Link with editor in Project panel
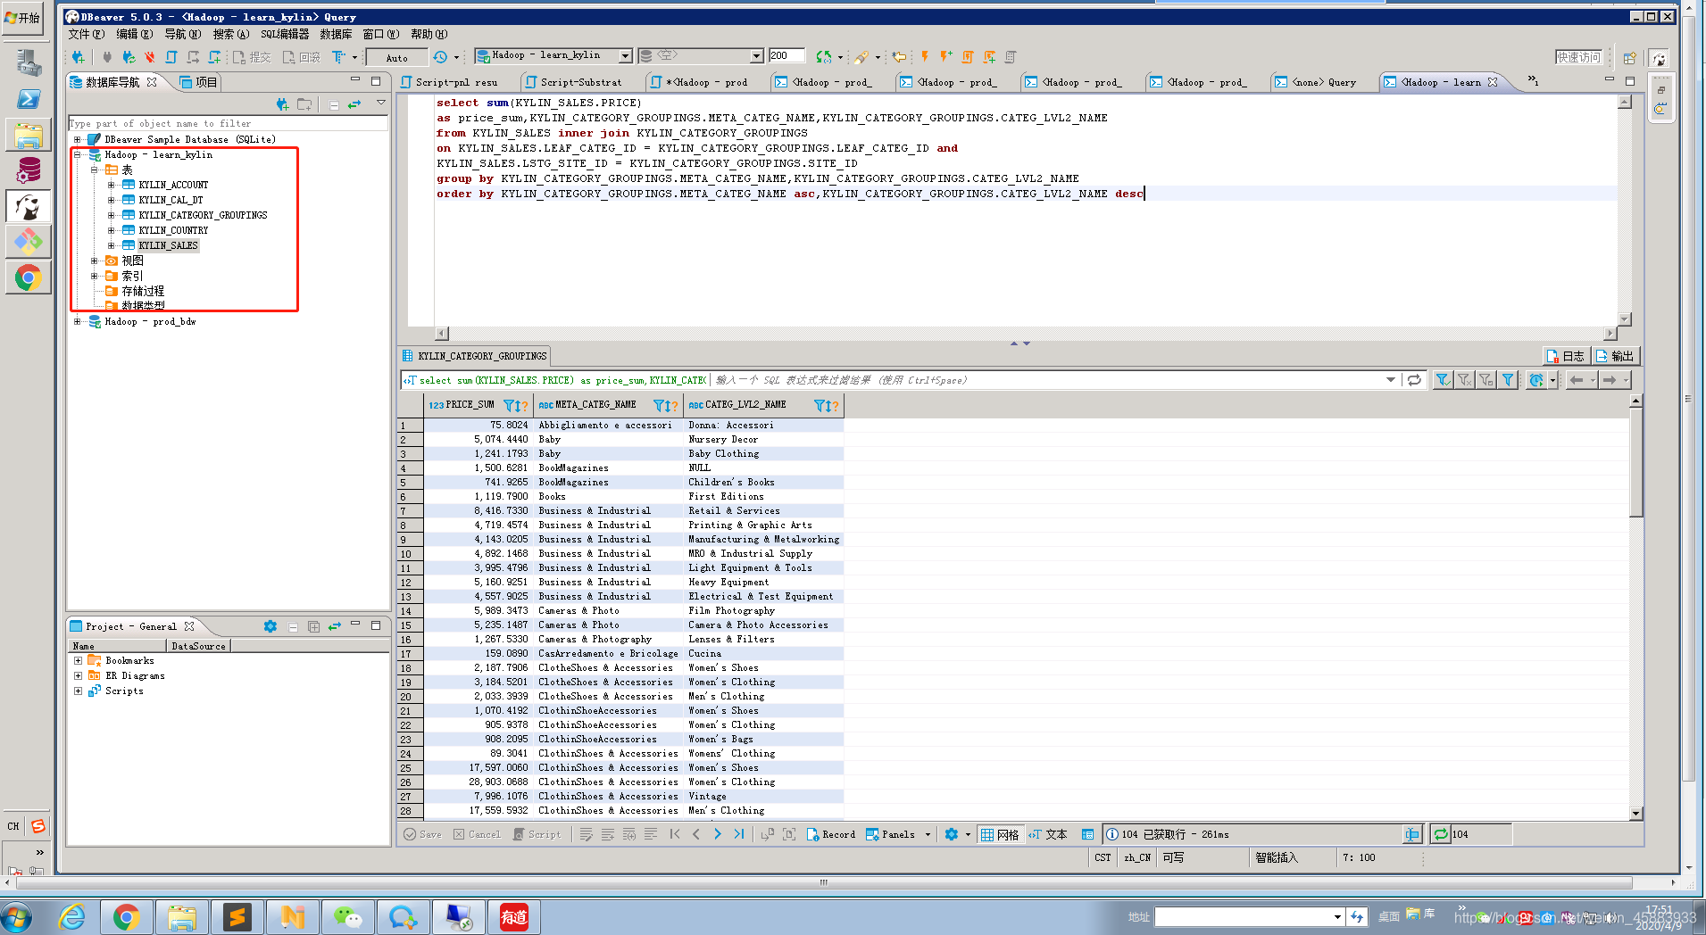 (335, 626)
